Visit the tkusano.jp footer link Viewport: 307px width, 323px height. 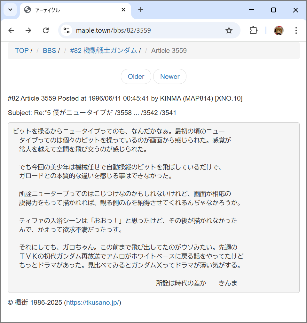(93, 302)
